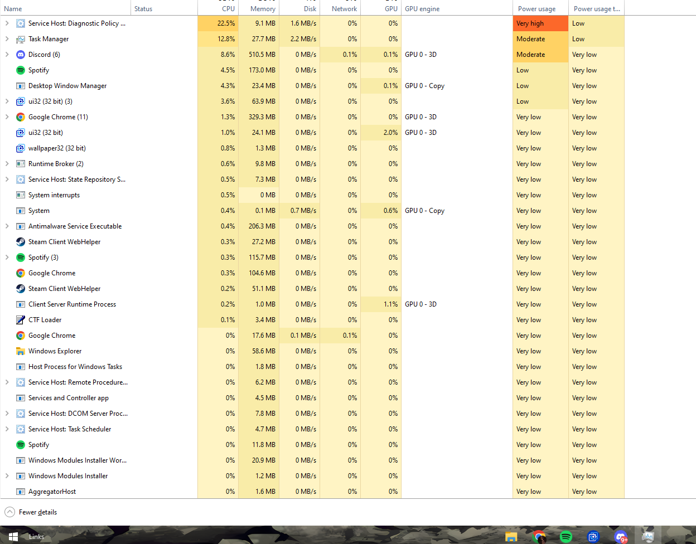The image size is (696, 544).
Task: Click the Client Server Runtime Process icon
Action: point(21,304)
